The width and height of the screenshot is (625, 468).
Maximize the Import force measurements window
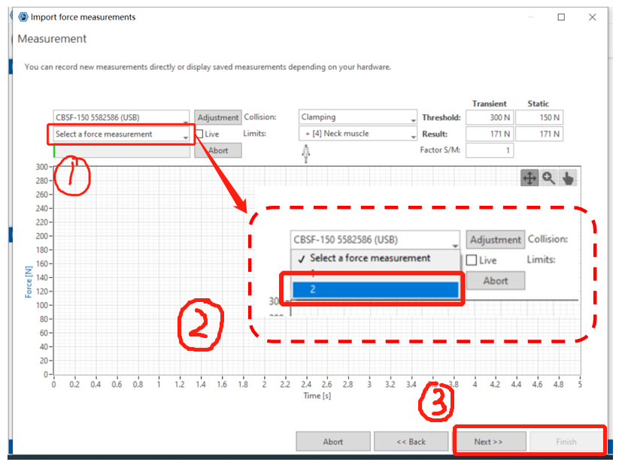(561, 17)
